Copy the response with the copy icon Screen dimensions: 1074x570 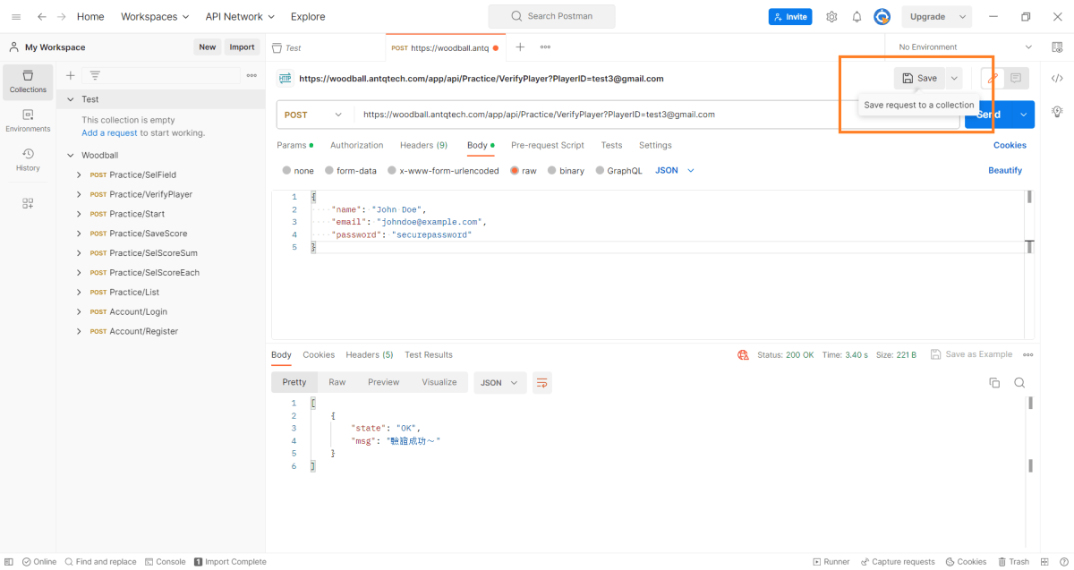click(x=994, y=382)
